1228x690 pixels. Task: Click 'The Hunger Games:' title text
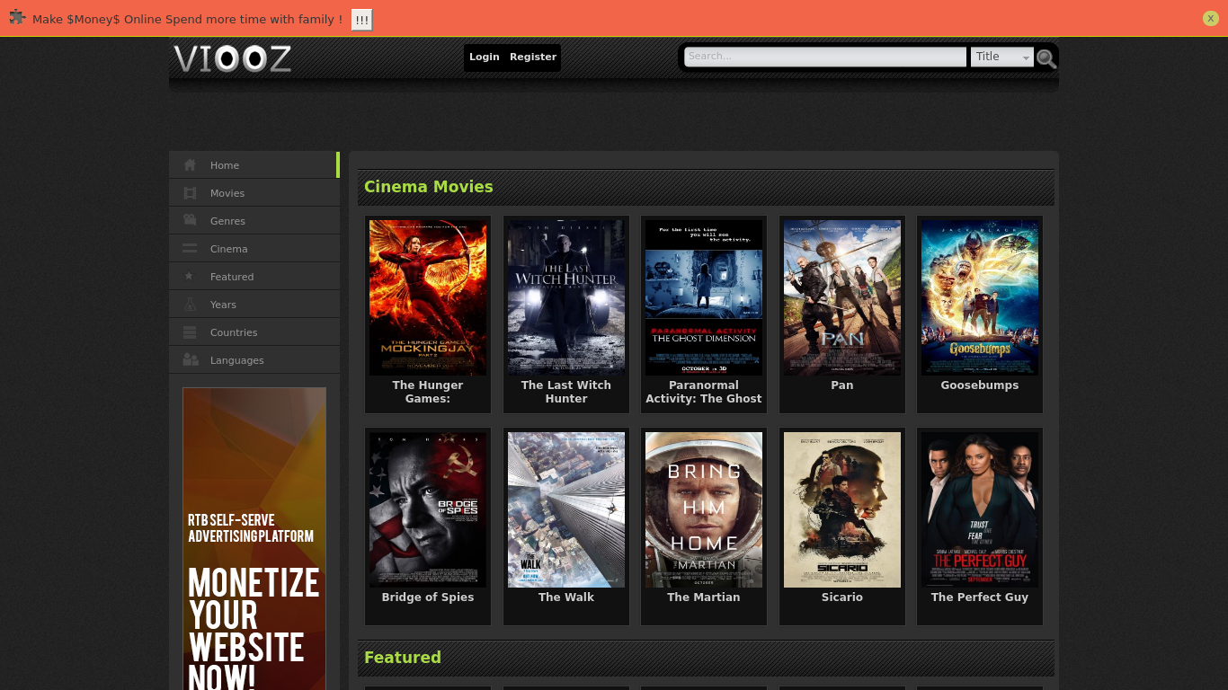coord(428,392)
